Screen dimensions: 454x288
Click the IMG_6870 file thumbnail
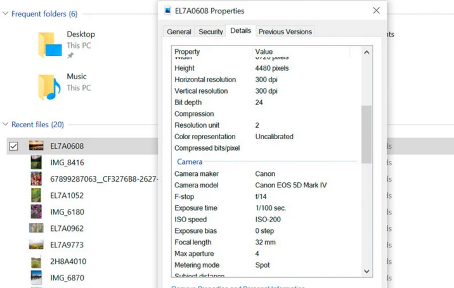pyautogui.click(x=36, y=278)
